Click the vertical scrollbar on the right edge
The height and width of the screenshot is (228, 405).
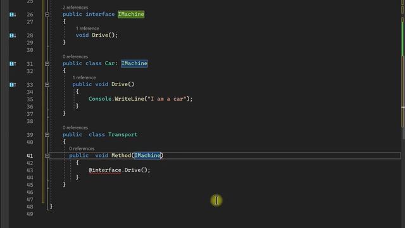(x=403, y=114)
